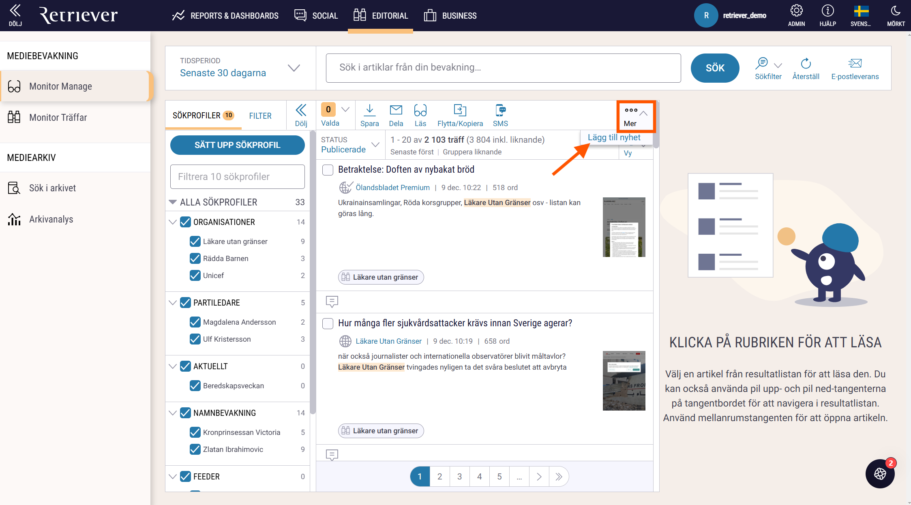Collapse the AKTUELLT group chevron
The image size is (911, 505).
[x=173, y=366]
